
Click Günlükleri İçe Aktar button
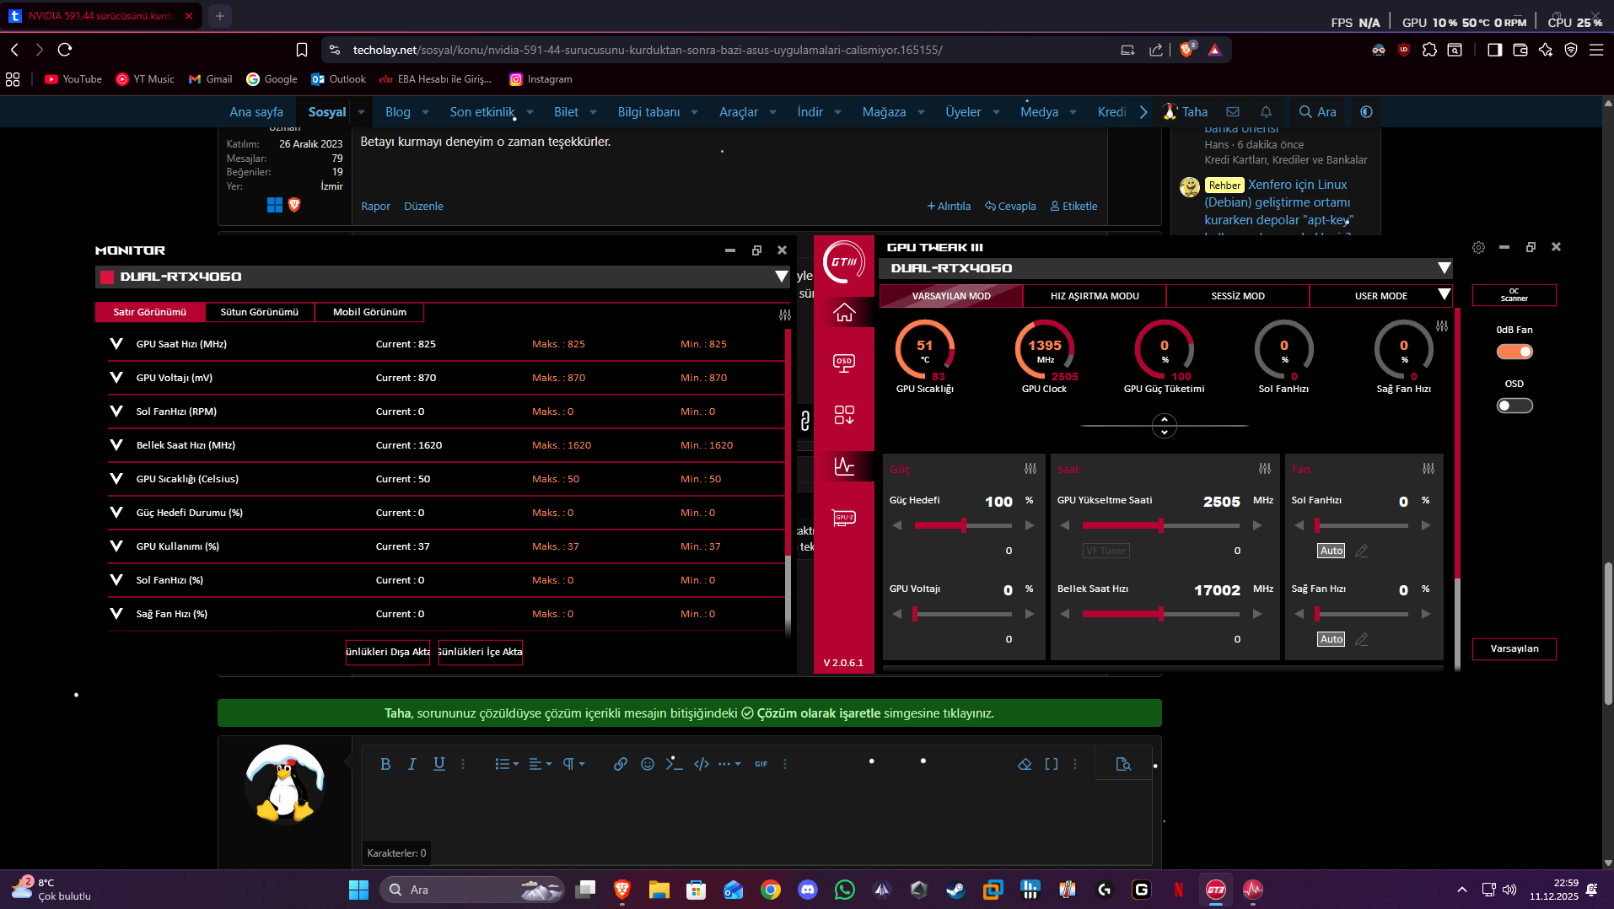pos(481,652)
